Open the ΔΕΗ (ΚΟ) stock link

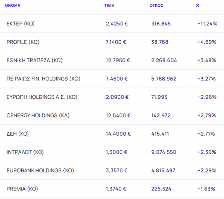[18, 134]
